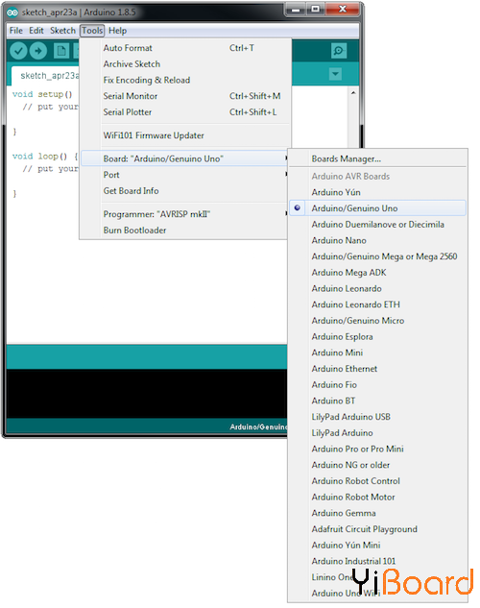
Task: Open the Edit menu
Action: click(x=36, y=31)
